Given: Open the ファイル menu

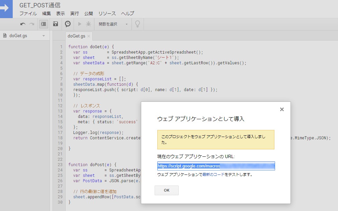Looking at the screenshot, I should tap(28, 14).
